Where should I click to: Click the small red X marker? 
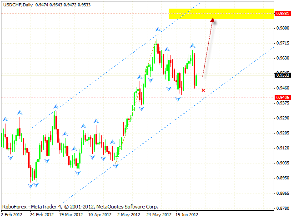pyautogui.click(x=203, y=90)
